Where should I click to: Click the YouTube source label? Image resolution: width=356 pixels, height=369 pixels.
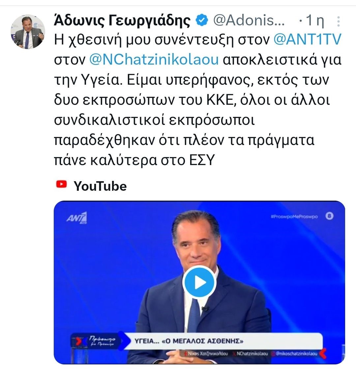coord(100,186)
